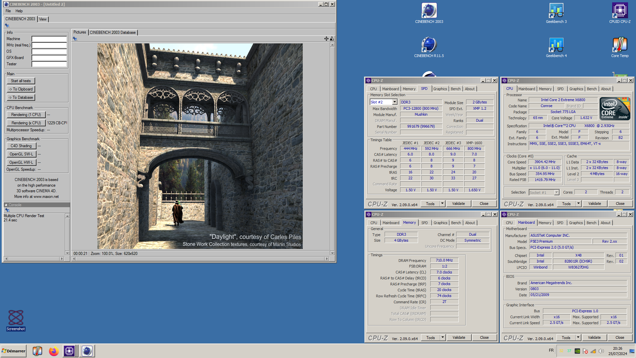Click the pin icon in the Console panel
This screenshot has height=358, width=636.
pos(7,210)
